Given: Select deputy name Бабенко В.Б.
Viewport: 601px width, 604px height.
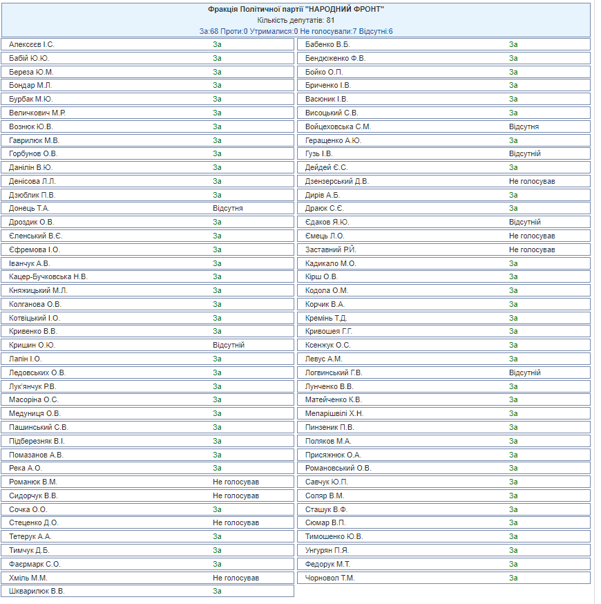Looking at the screenshot, I should click(x=327, y=44).
